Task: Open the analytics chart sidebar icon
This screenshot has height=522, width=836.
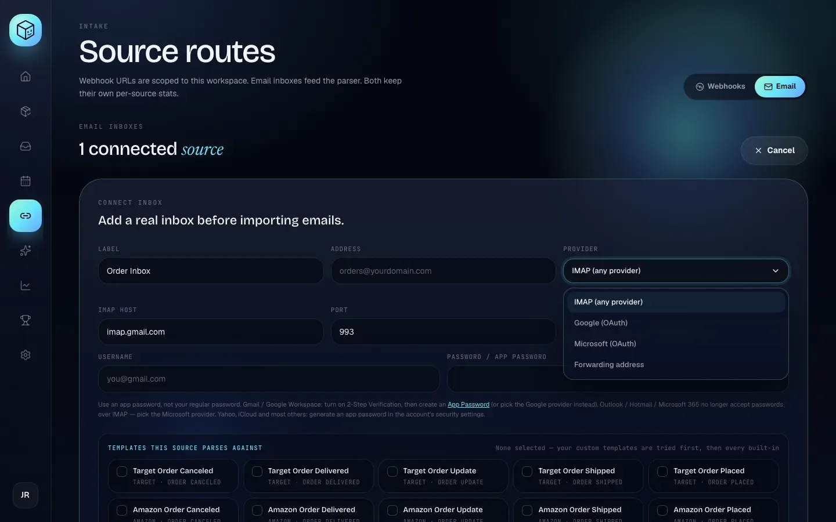Action: 26,285
